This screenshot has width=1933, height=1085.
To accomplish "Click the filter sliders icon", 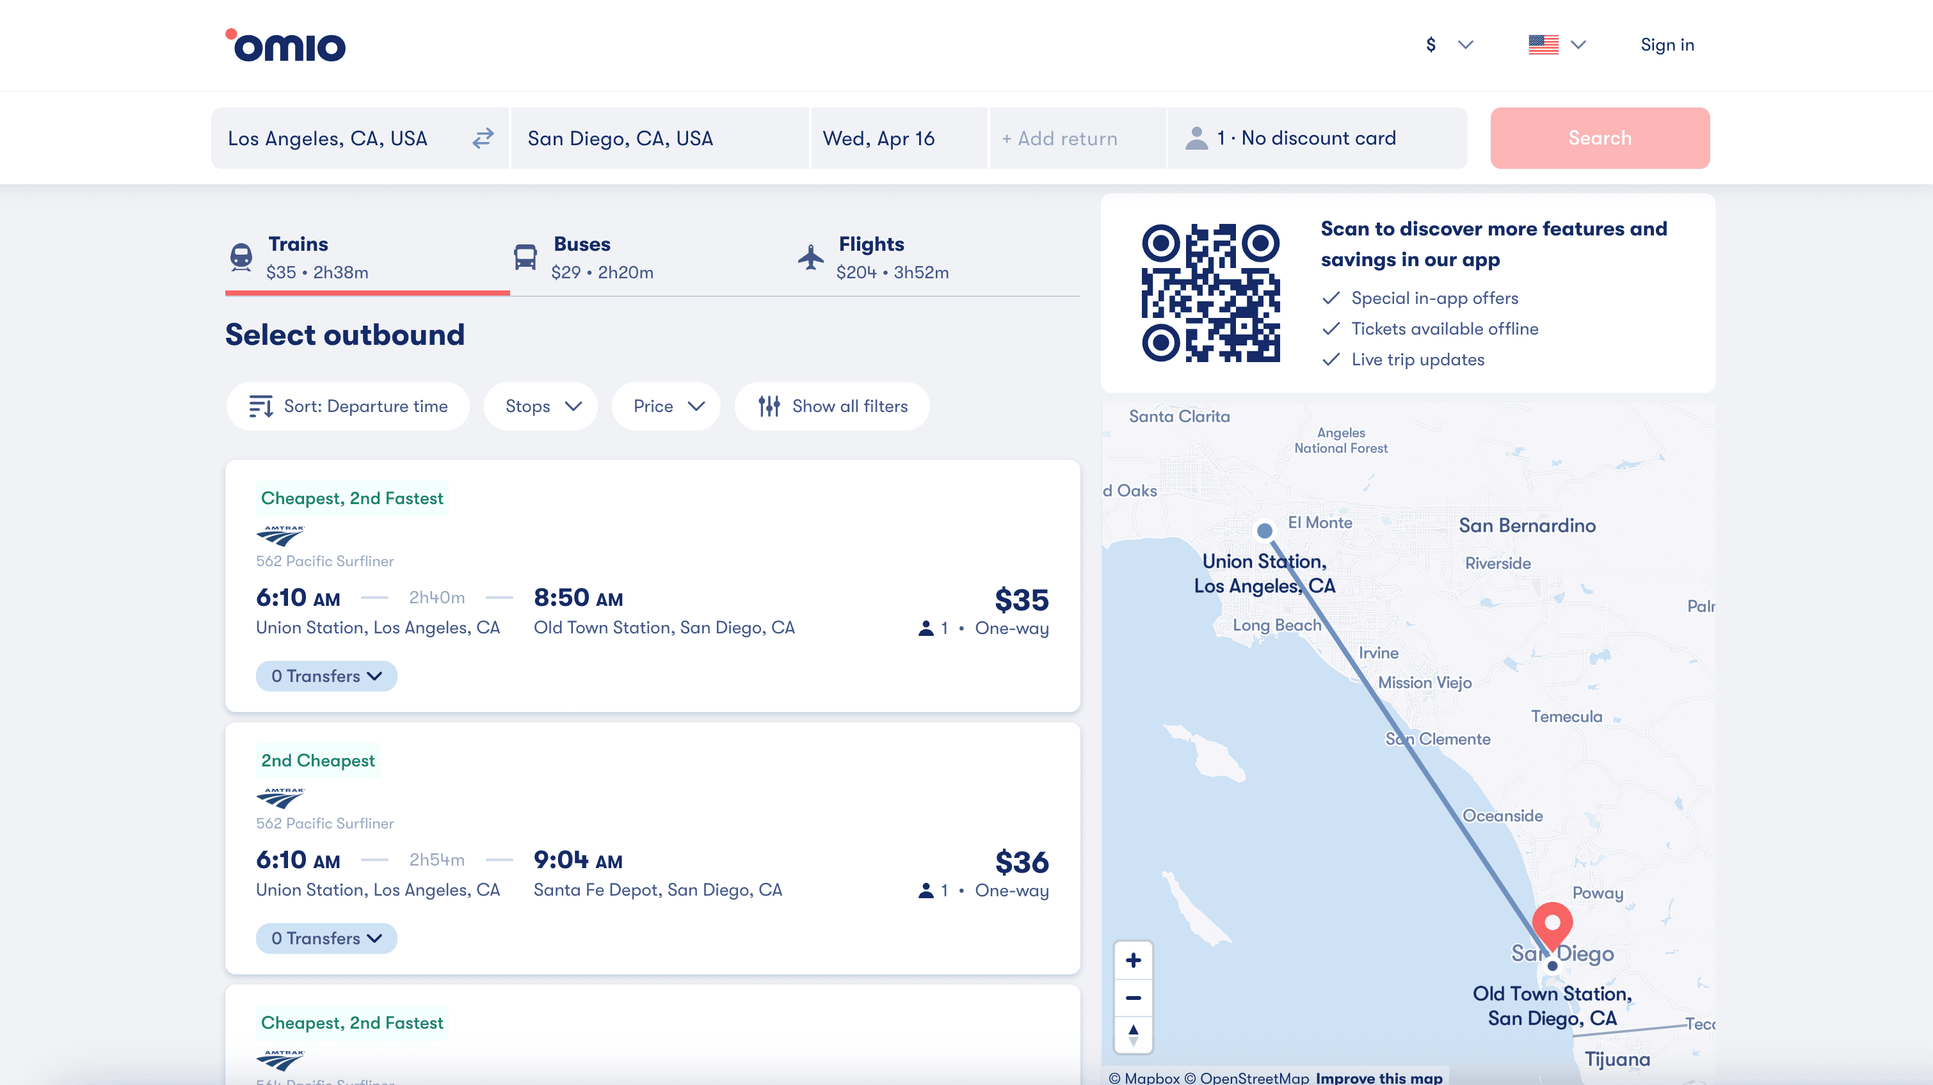I will [769, 406].
